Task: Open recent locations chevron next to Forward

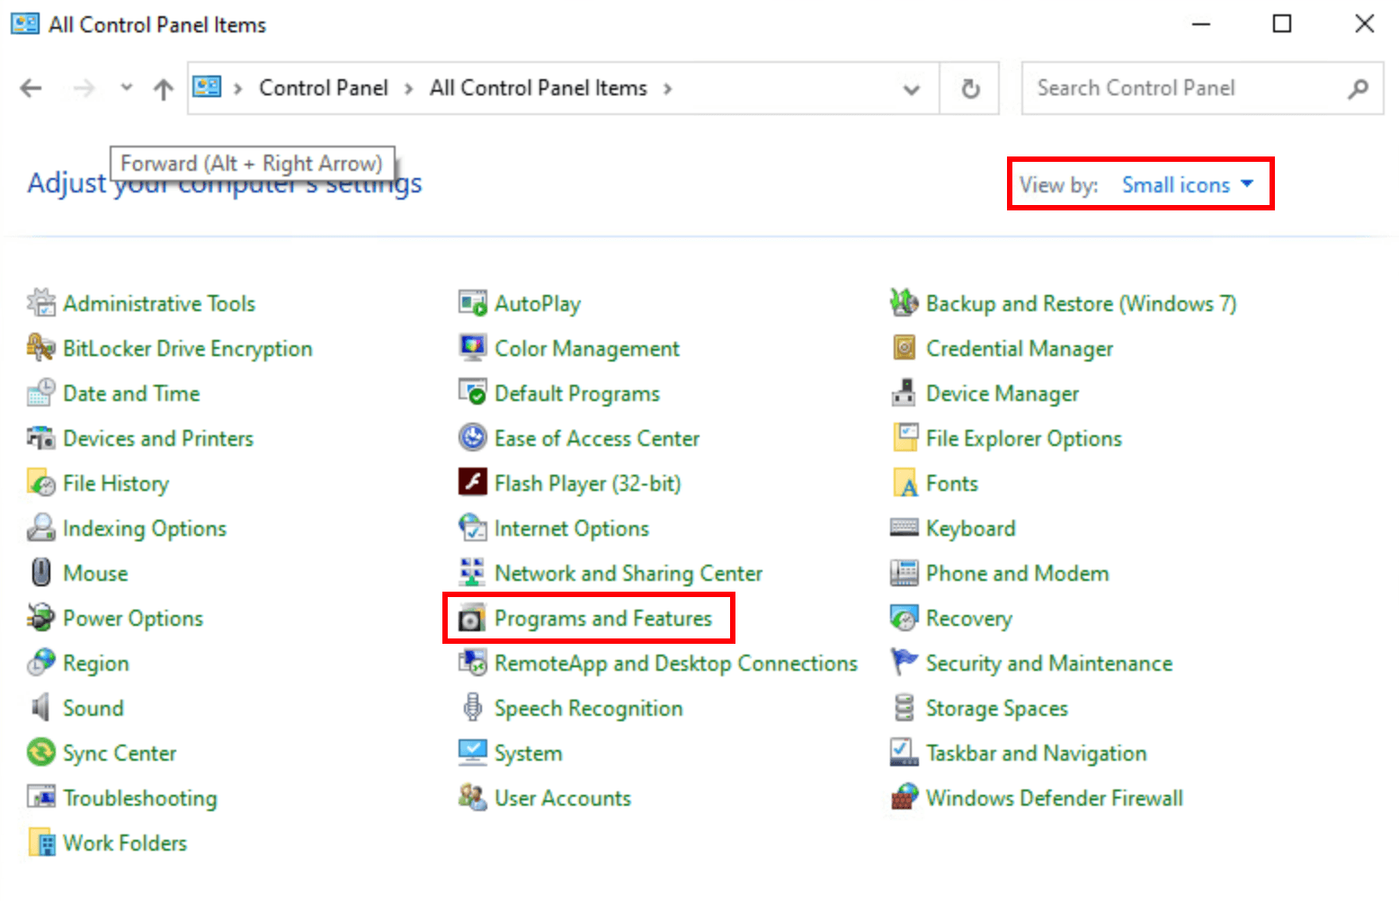Action: 126,88
